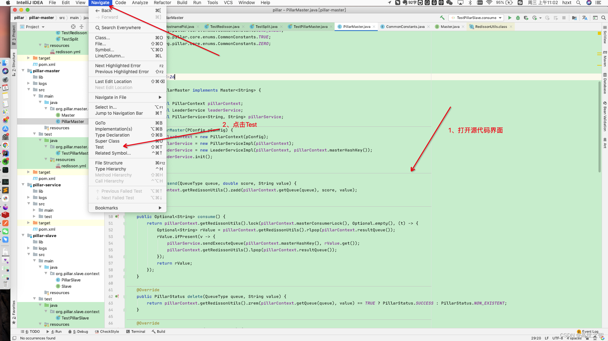This screenshot has width=608, height=341.
Task: Click Test in the Navigate menu
Action: pyautogui.click(x=127, y=147)
